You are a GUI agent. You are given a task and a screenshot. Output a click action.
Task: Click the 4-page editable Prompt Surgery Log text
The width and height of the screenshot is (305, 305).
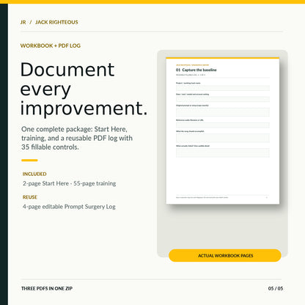click(69, 207)
